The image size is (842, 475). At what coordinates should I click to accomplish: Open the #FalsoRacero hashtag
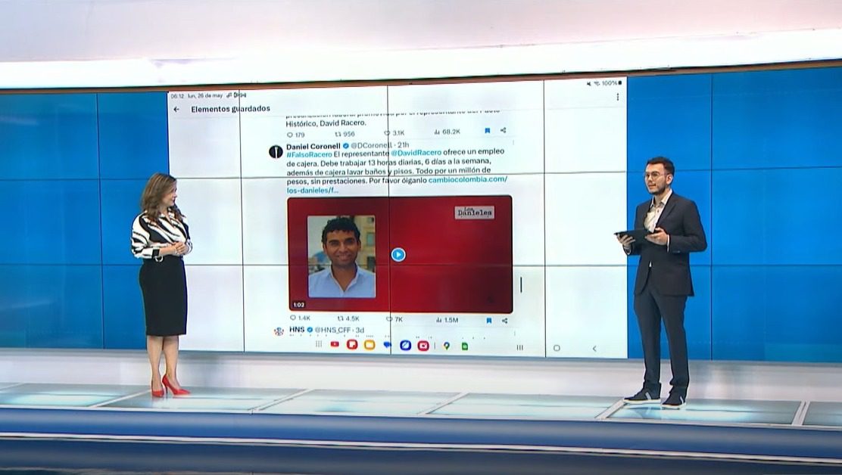point(309,154)
